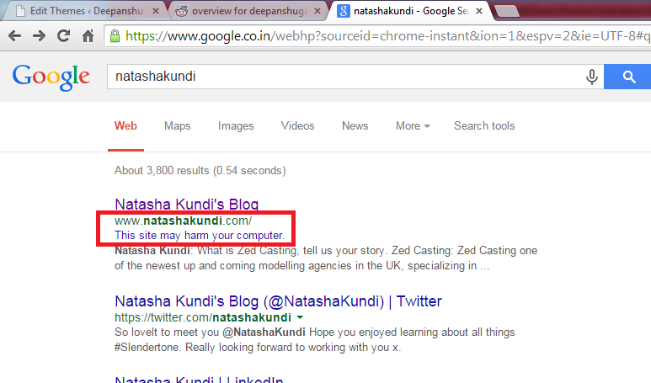This screenshot has height=383, width=651.
Task: Click the voice search microphone icon
Action: pos(592,77)
